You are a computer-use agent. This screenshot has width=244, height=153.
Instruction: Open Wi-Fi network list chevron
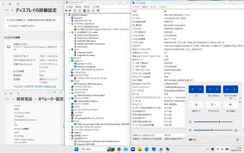(x=200, y=89)
